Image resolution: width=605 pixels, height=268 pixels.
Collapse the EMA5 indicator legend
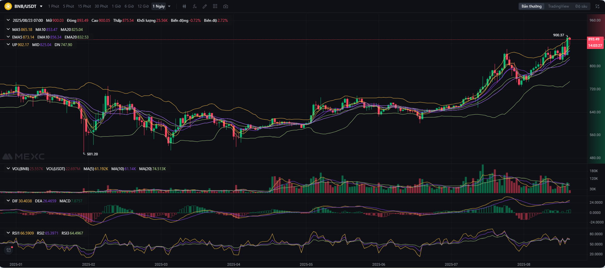8,37
